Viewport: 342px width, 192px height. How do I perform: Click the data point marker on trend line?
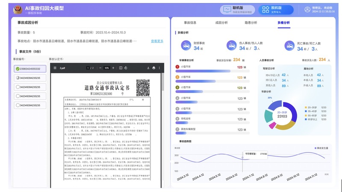[x=242, y=157]
